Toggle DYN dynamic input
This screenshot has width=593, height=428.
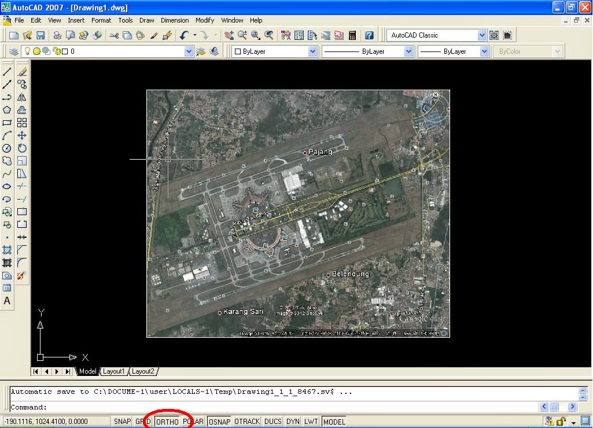tap(293, 421)
